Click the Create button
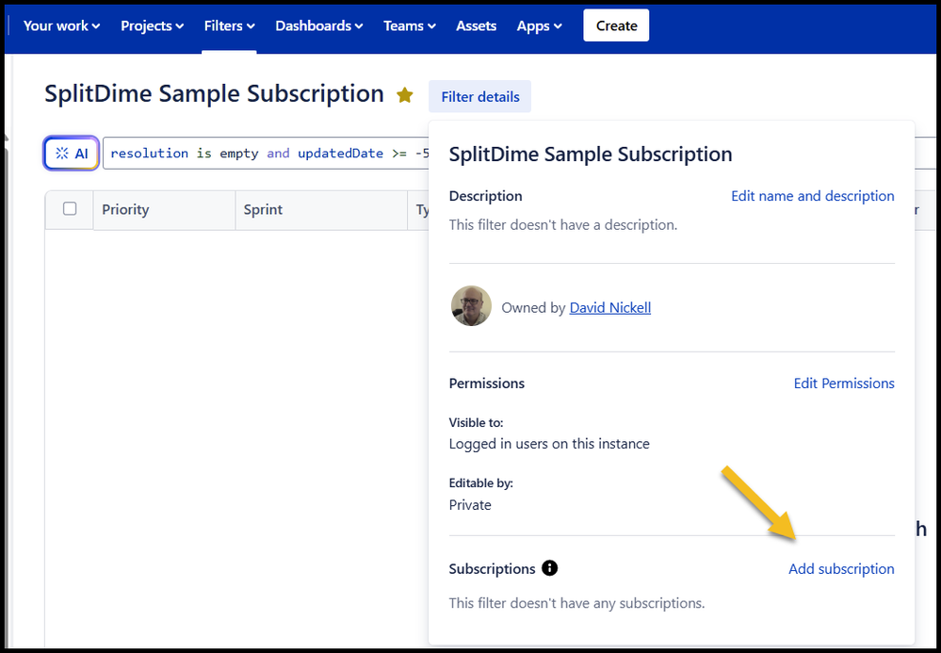This screenshot has width=941, height=653. tap(616, 25)
